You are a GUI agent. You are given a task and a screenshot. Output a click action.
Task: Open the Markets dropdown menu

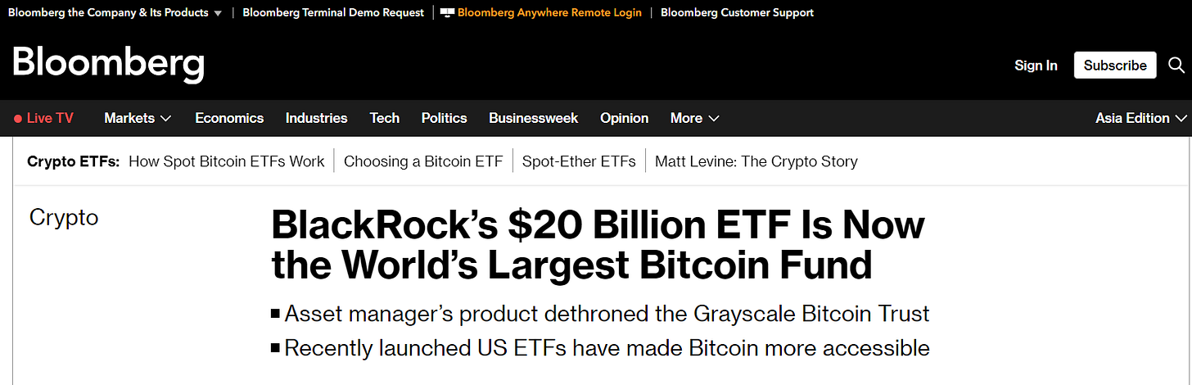pyautogui.click(x=138, y=118)
